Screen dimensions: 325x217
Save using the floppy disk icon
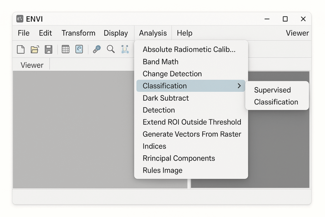[49, 49]
